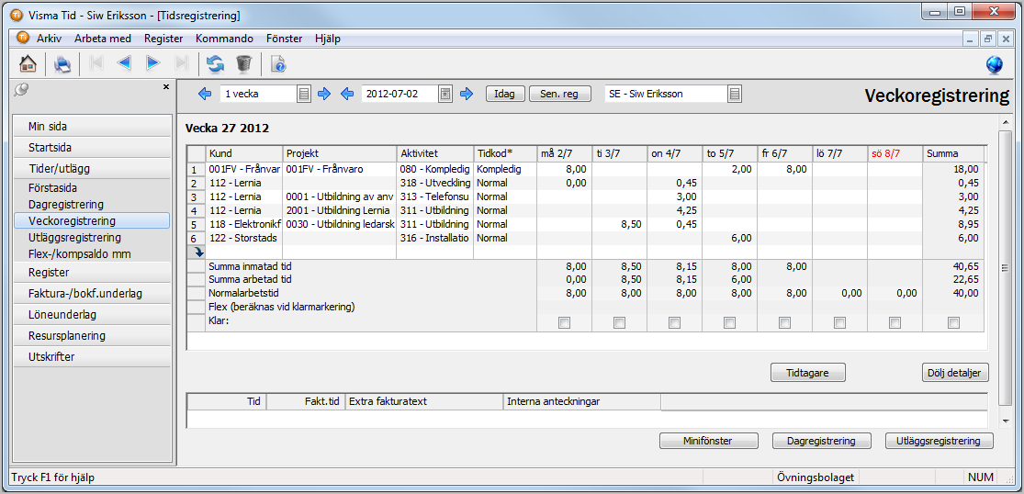Increase period with arrow right of '1 vecka'
Screen dimensions: 1024x494
pyautogui.click(x=324, y=94)
